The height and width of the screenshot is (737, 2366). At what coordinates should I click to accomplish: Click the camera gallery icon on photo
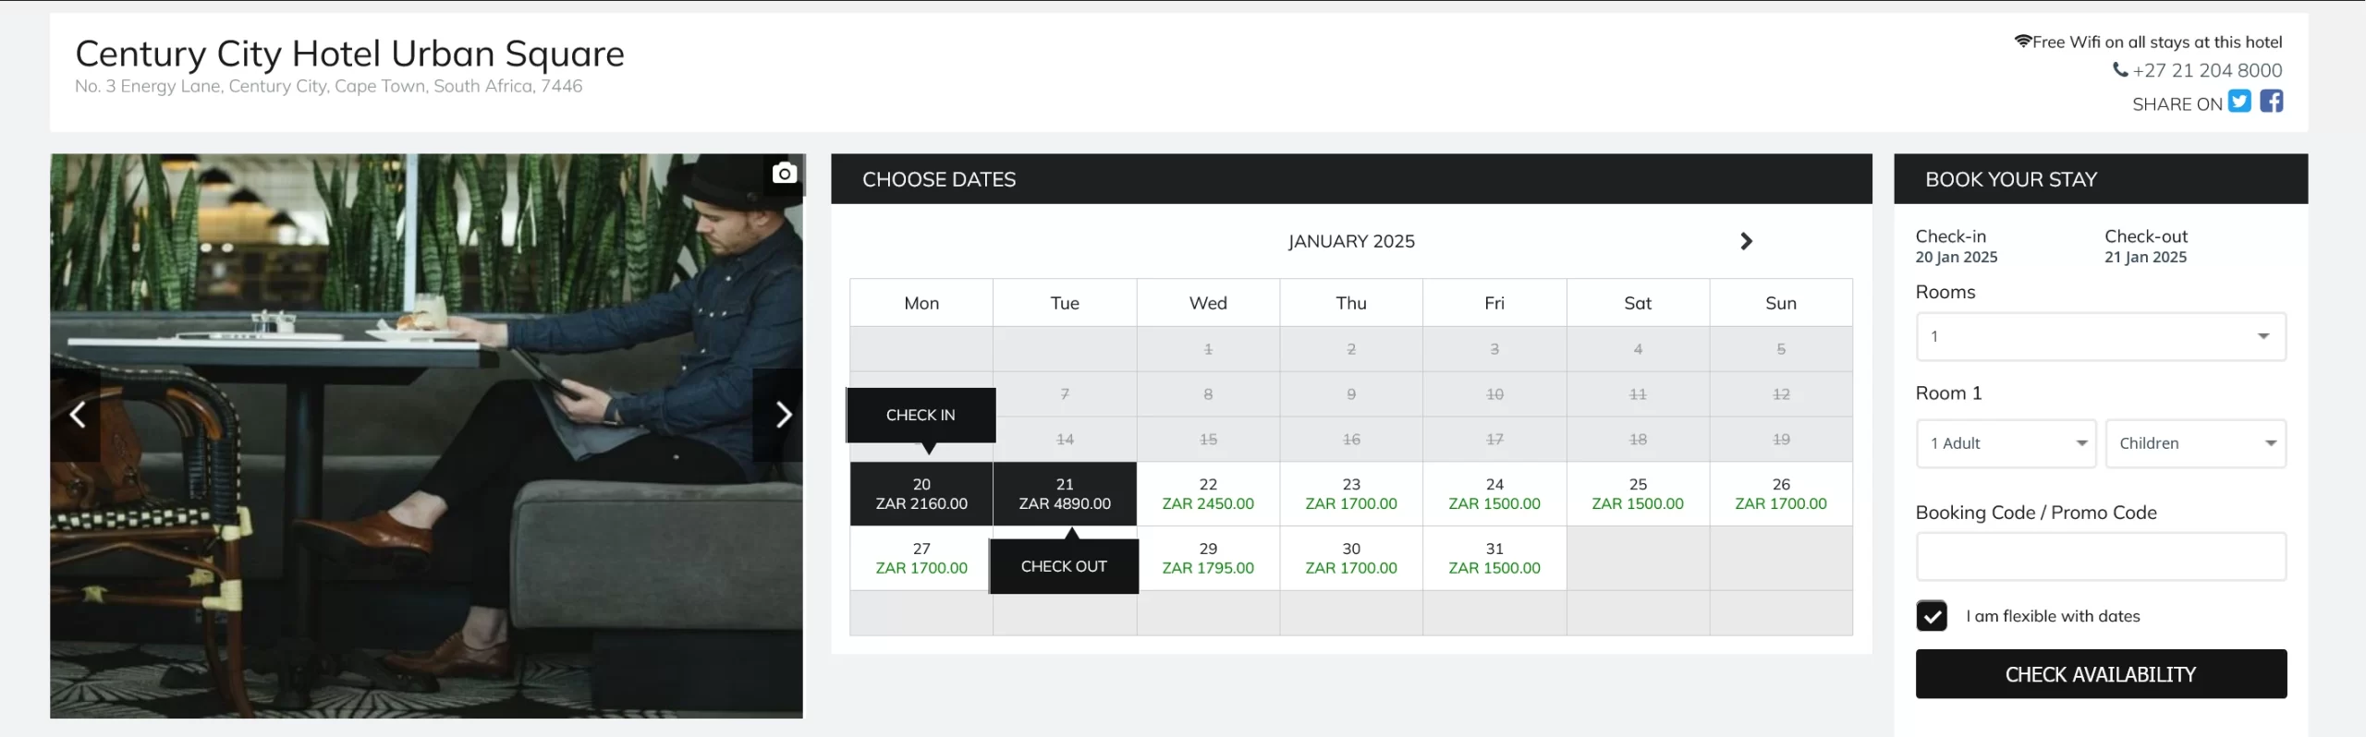(784, 173)
